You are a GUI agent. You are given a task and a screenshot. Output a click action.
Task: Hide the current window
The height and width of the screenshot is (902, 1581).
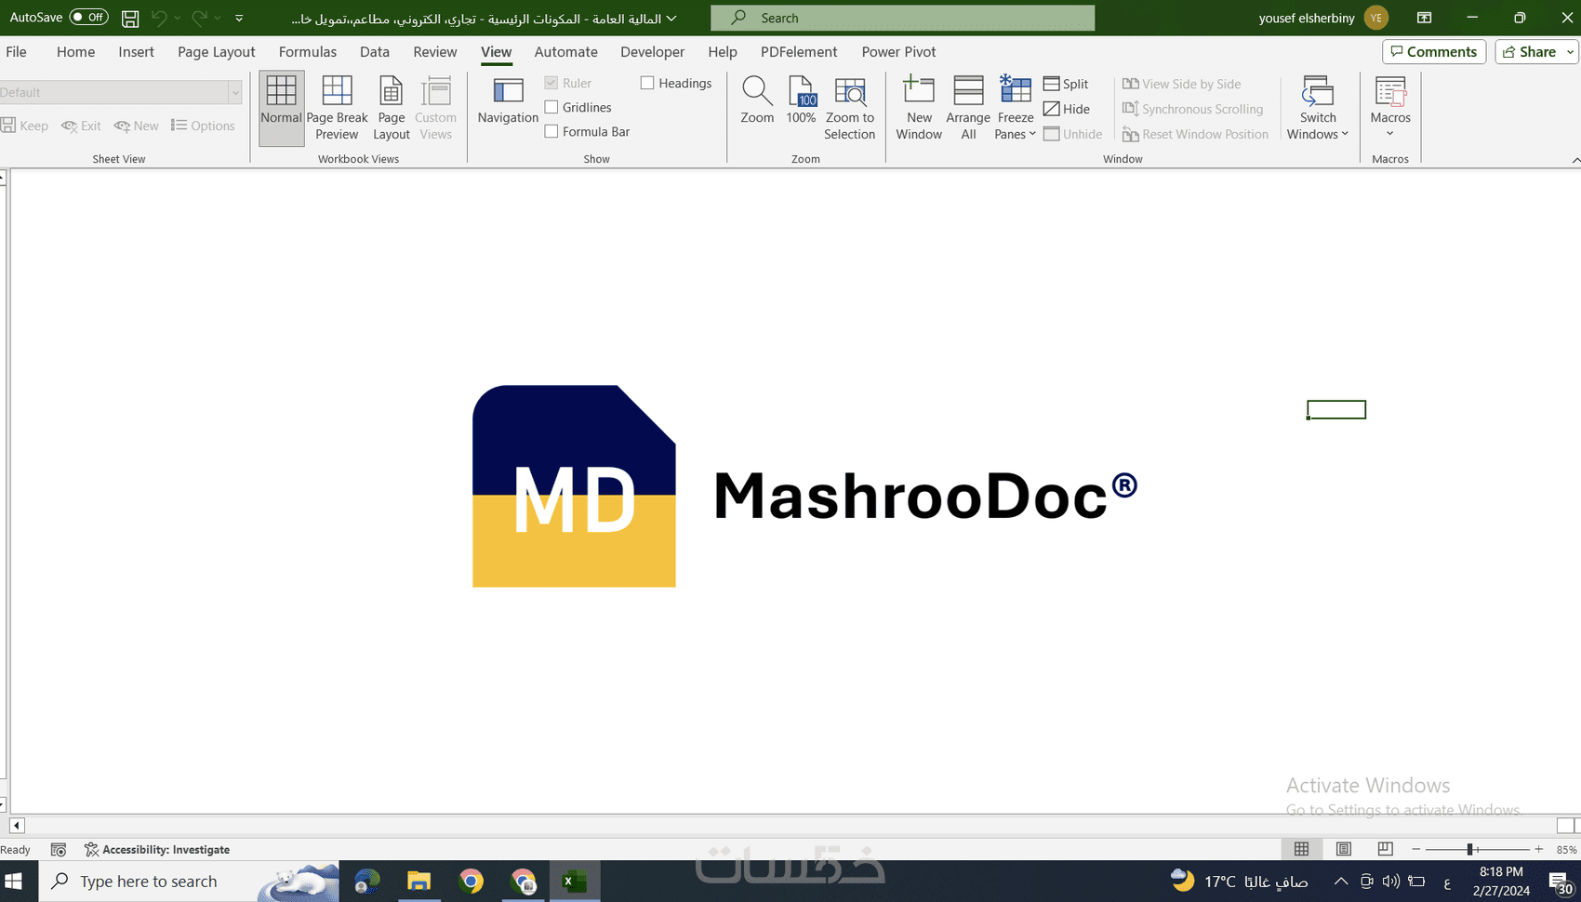pos(1067,109)
